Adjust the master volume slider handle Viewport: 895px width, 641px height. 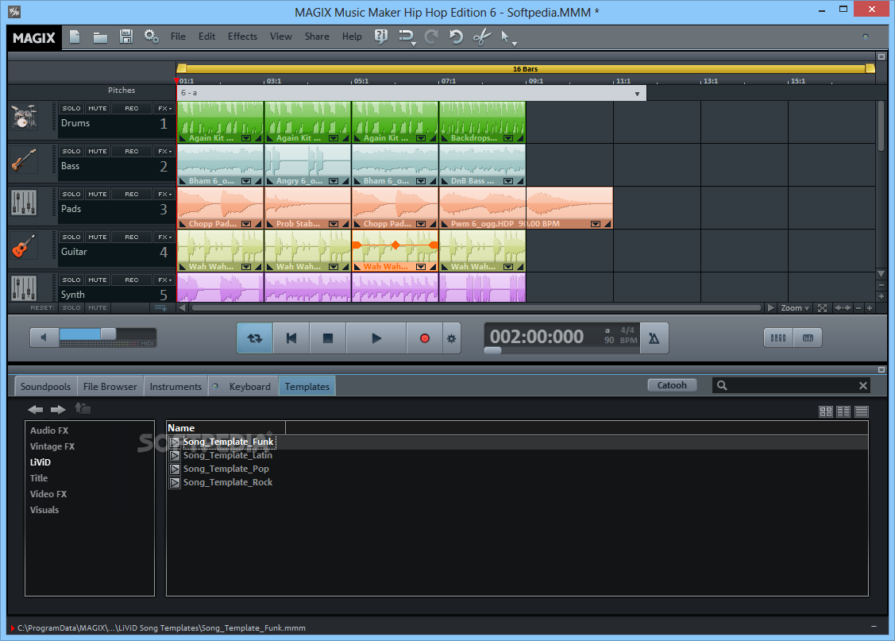tap(108, 334)
